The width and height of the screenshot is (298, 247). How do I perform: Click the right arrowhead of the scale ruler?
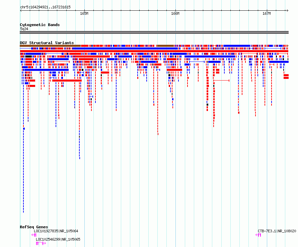(287, 11)
